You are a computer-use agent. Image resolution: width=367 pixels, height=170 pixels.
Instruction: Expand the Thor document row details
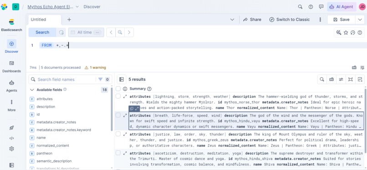125,96
